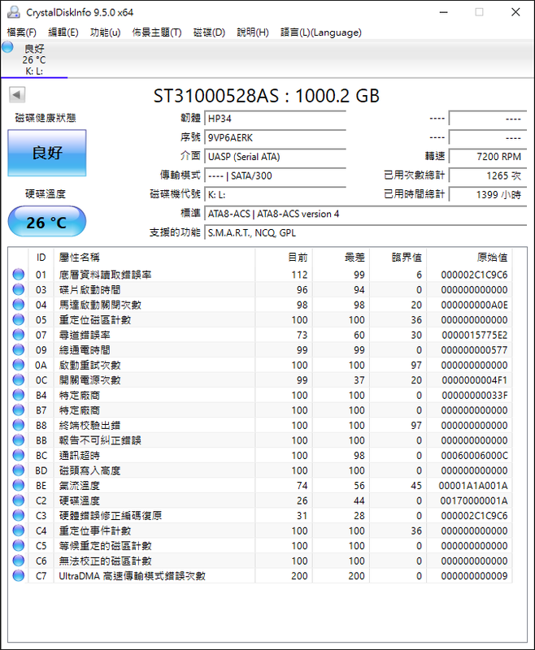Click status orb for attribute 01

tap(18, 274)
